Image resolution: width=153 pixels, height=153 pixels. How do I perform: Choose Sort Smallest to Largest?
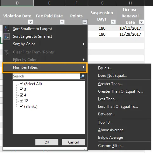[45, 29]
